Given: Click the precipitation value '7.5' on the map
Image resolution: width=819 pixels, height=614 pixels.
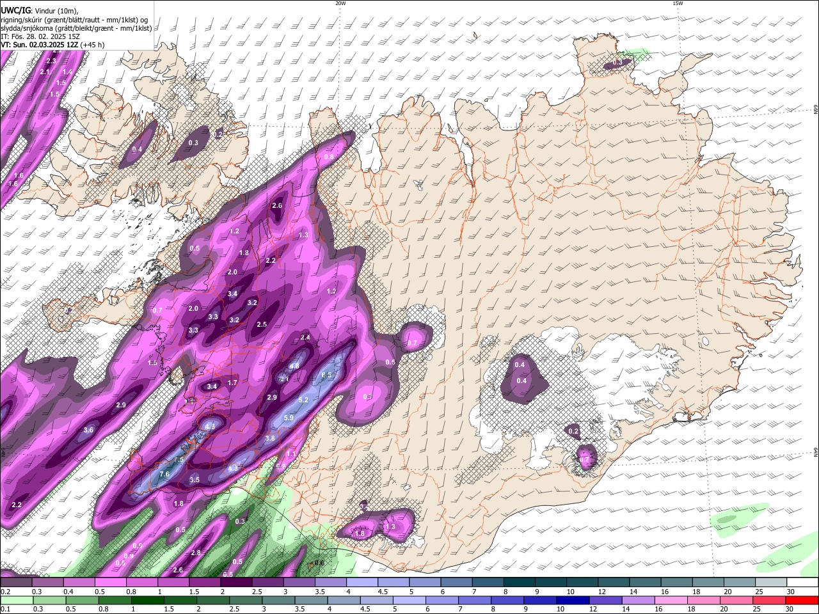Looking at the screenshot, I should click(x=179, y=460).
